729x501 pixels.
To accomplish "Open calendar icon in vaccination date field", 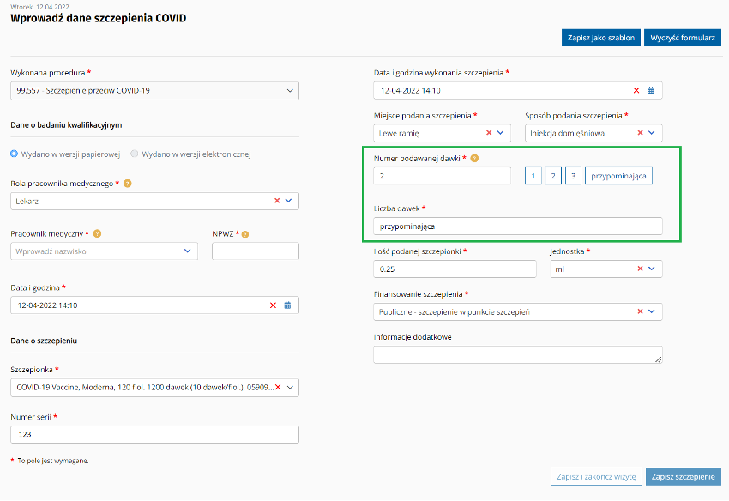I will [650, 90].
